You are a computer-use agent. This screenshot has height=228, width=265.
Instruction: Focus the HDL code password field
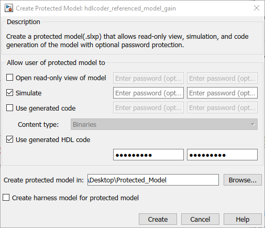click(x=148, y=155)
